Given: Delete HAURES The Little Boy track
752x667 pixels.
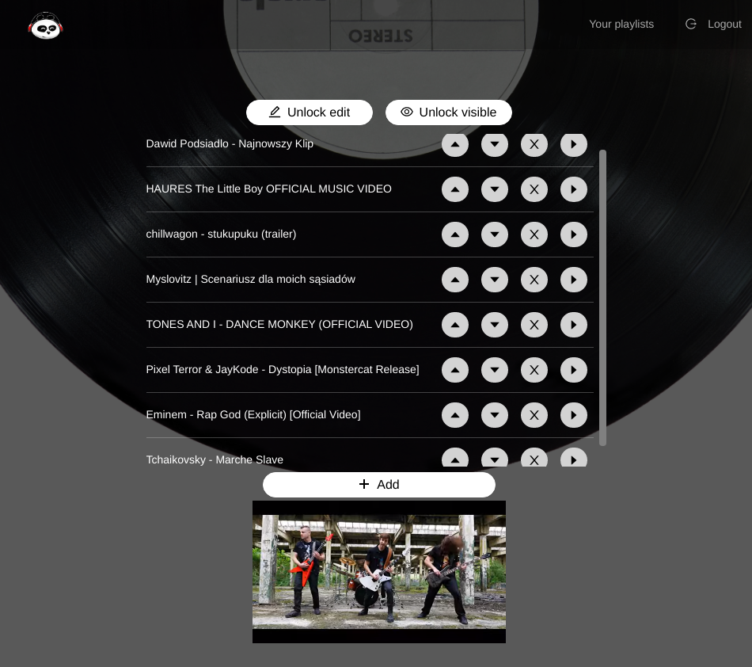Looking at the screenshot, I should (x=534, y=189).
